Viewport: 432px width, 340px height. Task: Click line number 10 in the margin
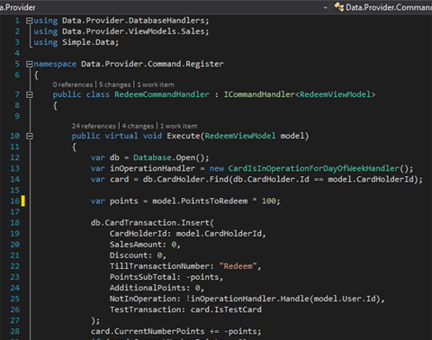pos(15,136)
